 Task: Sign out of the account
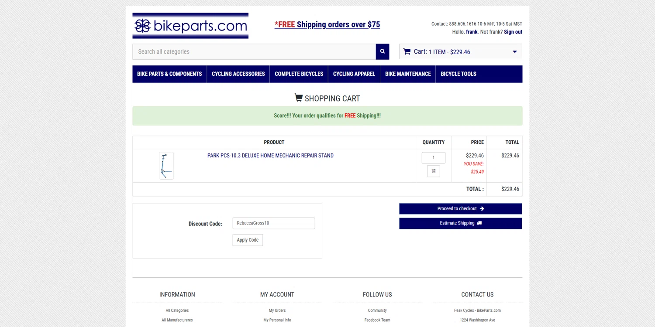point(513,32)
